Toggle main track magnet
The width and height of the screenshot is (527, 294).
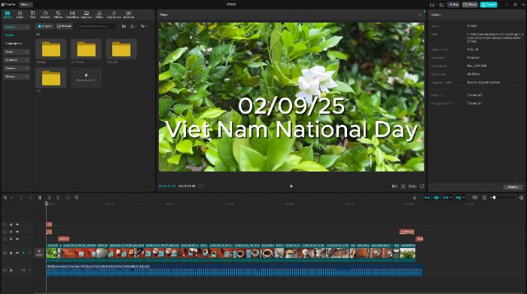[x=427, y=198]
